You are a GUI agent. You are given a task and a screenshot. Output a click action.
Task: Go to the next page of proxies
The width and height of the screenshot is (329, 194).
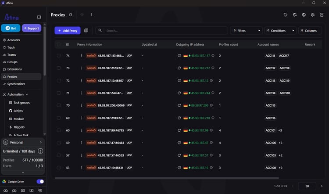[322, 186]
